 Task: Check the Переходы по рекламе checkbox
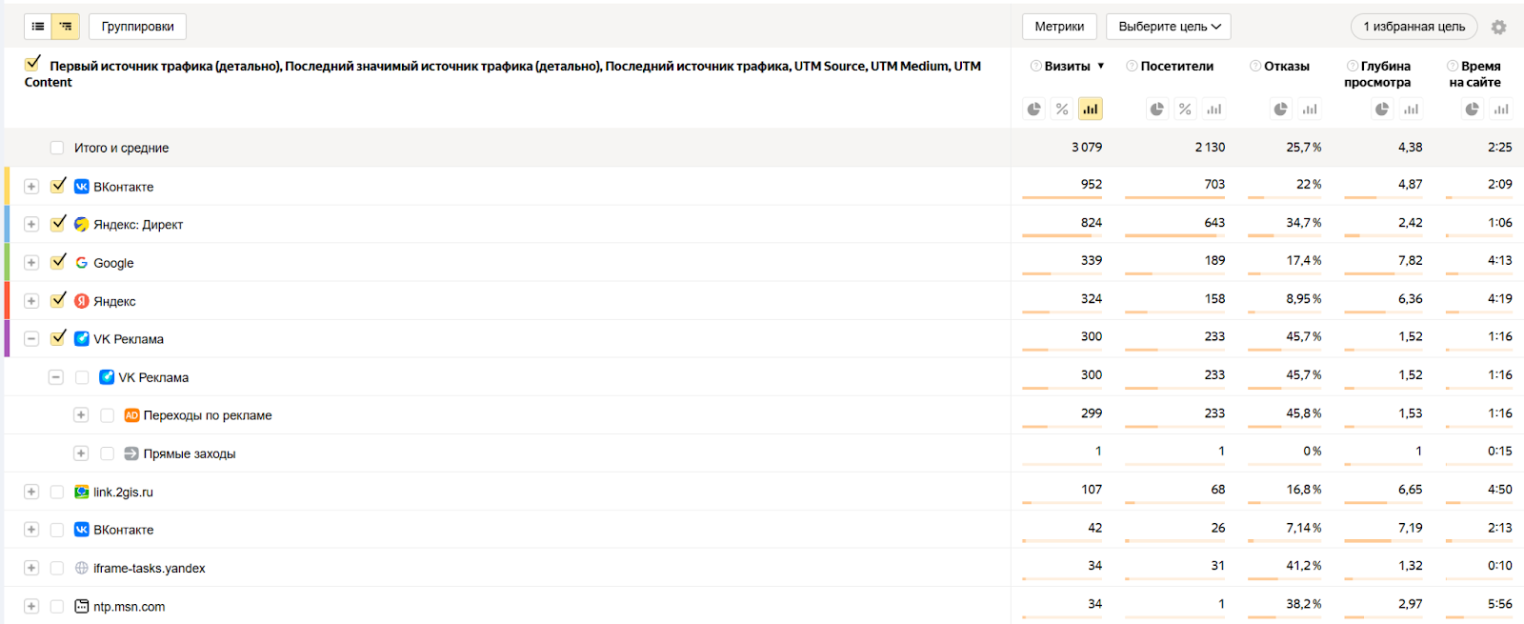tap(107, 415)
